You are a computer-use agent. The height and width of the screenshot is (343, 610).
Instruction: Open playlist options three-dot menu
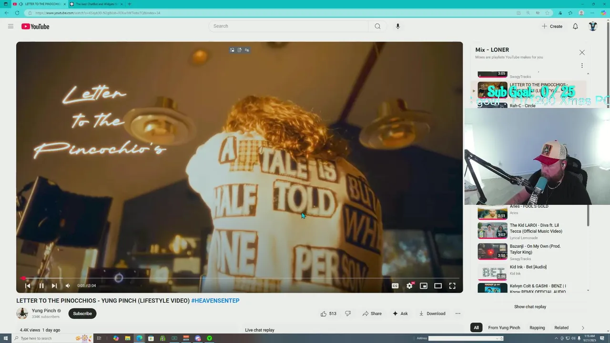coord(582,66)
